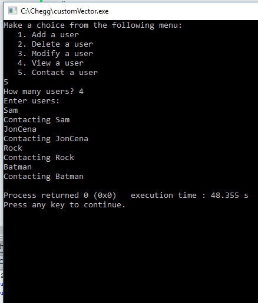Click the entered choice '5' line

(6, 82)
